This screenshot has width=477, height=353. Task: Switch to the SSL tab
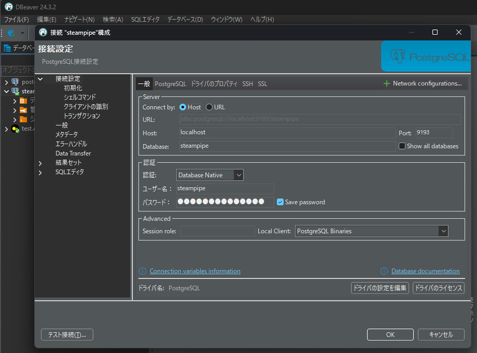click(x=262, y=84)
